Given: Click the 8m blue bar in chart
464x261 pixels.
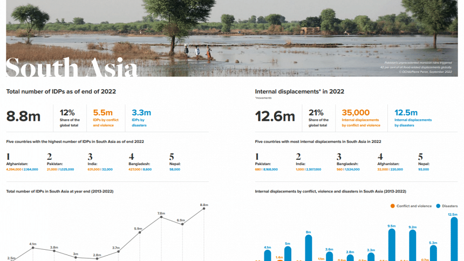Looking at the screenshot, I should click(x=308, y=248).
